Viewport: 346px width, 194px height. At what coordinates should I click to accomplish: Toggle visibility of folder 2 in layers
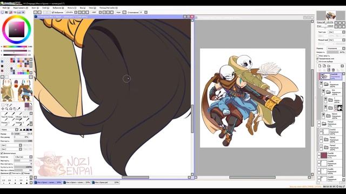point(321,83)
